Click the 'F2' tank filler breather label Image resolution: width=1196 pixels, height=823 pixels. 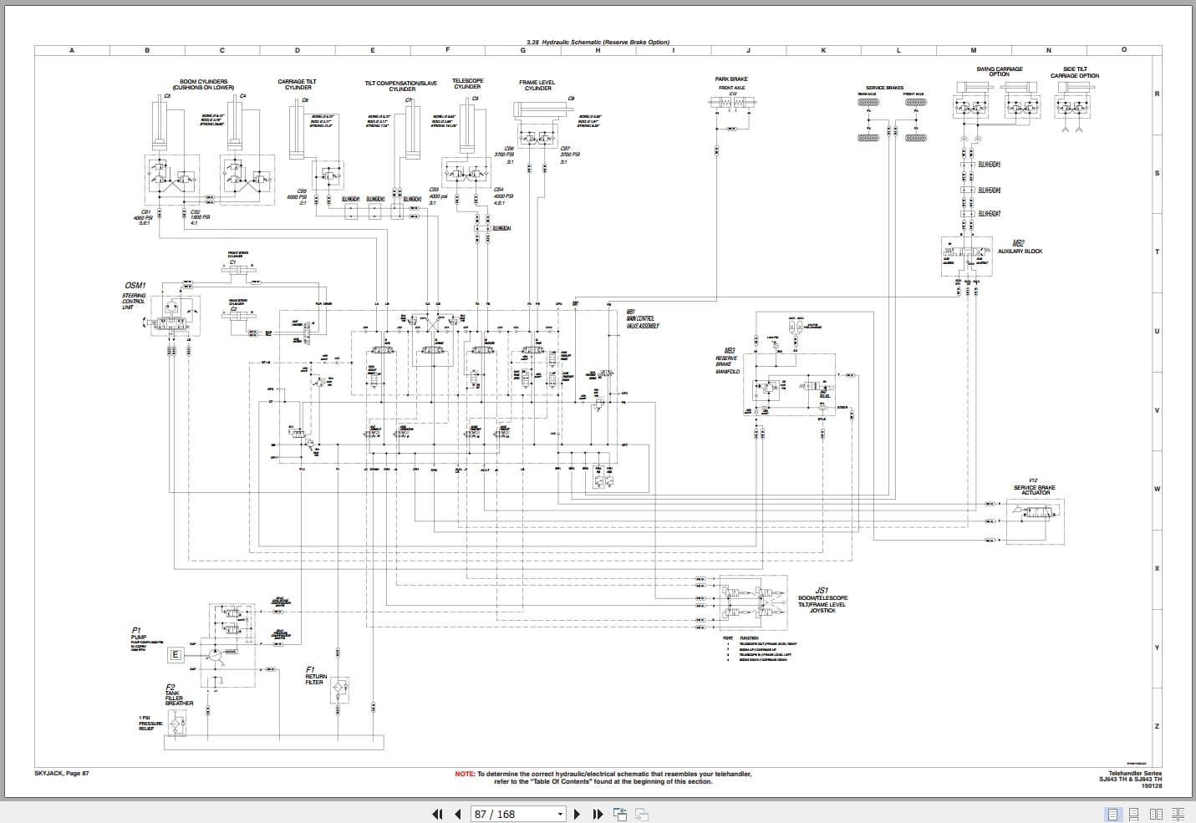(x=170, y=688)
